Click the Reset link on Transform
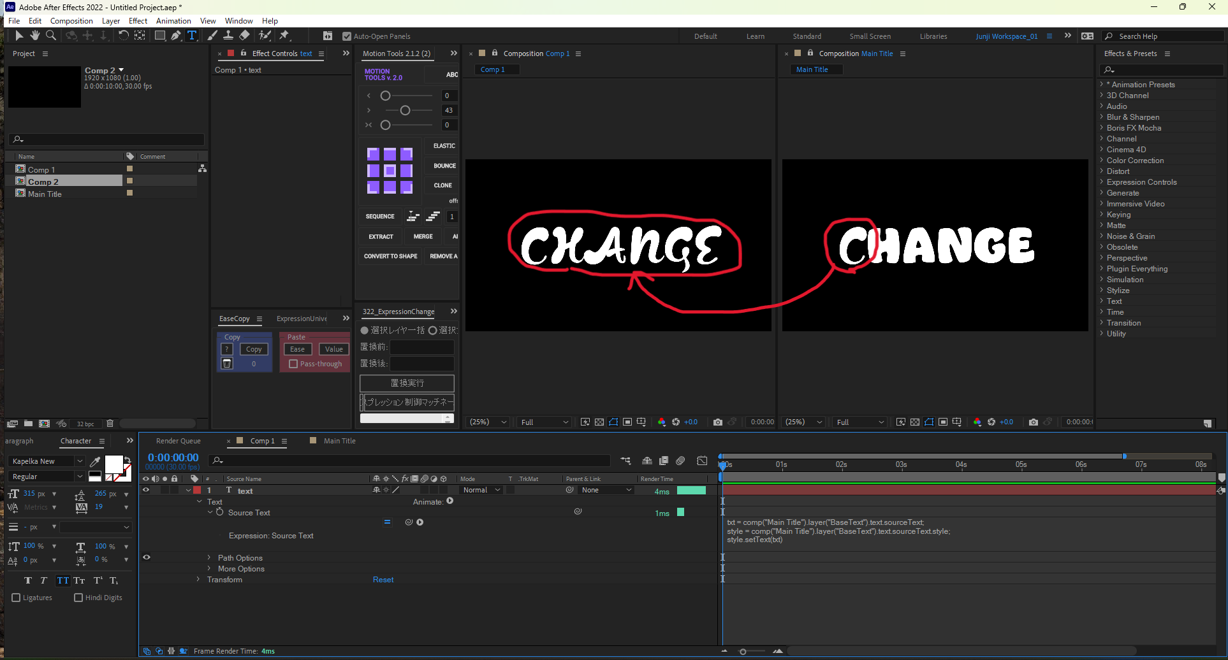Screen dimensions: 1228x660 pyautogui.click(x=383, y=580)
